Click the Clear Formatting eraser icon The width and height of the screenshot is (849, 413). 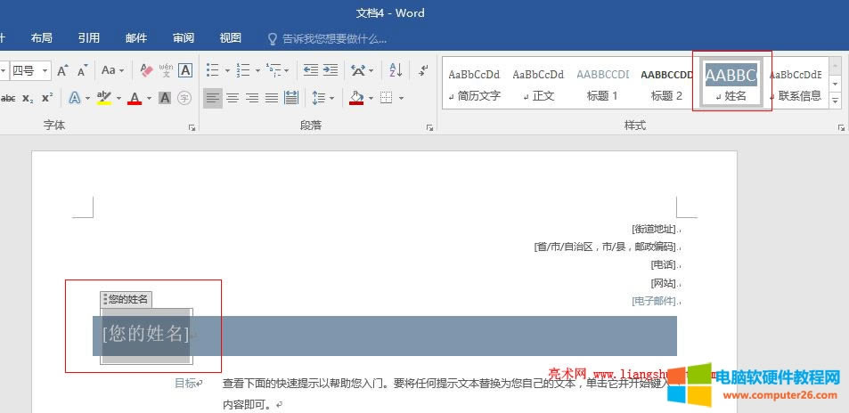tap(147, 70)
